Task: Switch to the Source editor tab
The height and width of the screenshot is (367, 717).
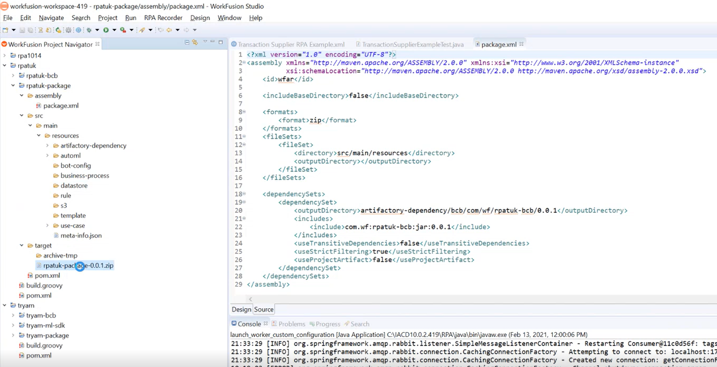Action: [263, 309]
